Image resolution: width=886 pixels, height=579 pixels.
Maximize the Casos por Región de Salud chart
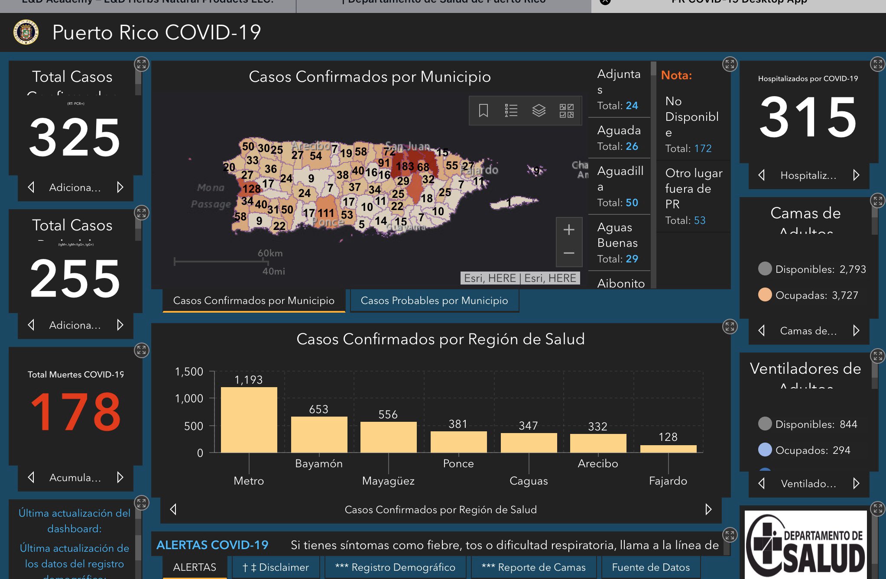tap(730, 327)
